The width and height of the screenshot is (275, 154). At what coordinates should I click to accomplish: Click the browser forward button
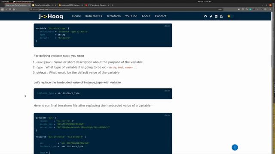[6, 9]
